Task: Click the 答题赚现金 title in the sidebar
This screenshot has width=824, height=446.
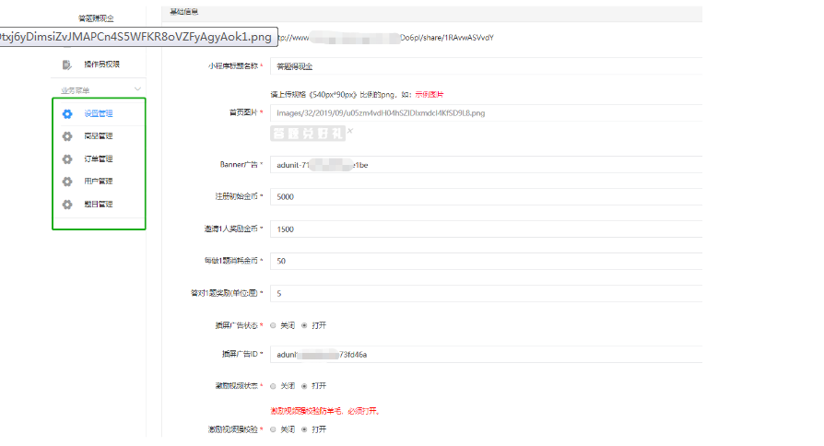Action: 96,18
